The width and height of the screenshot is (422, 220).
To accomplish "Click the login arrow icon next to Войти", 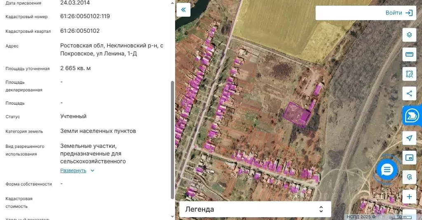I will coord(409,13).
